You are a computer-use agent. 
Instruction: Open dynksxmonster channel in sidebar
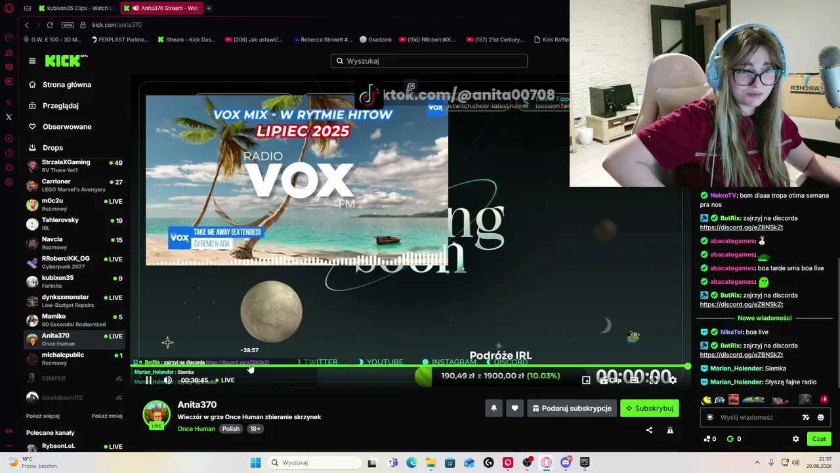point(75,301)
